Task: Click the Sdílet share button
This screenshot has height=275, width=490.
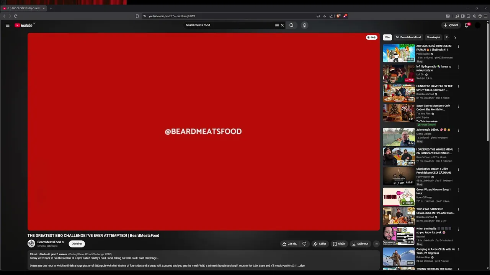Action: point(320,244)
